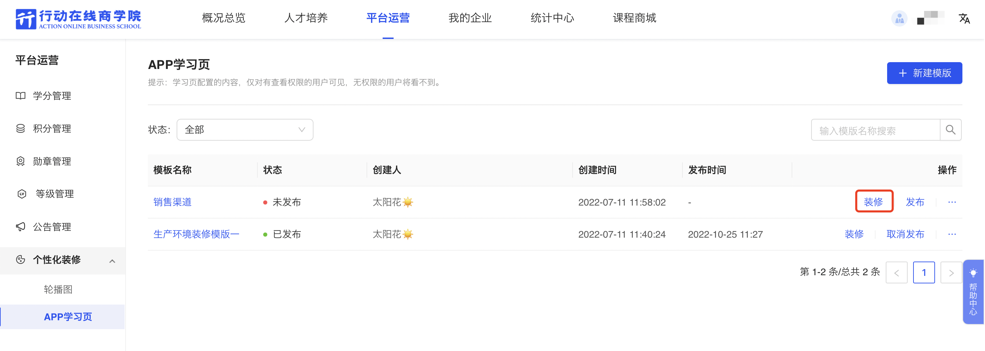
Task: Click the 个性化装修 palette icon
Action: pyautogui.click(x=21, y=260)
